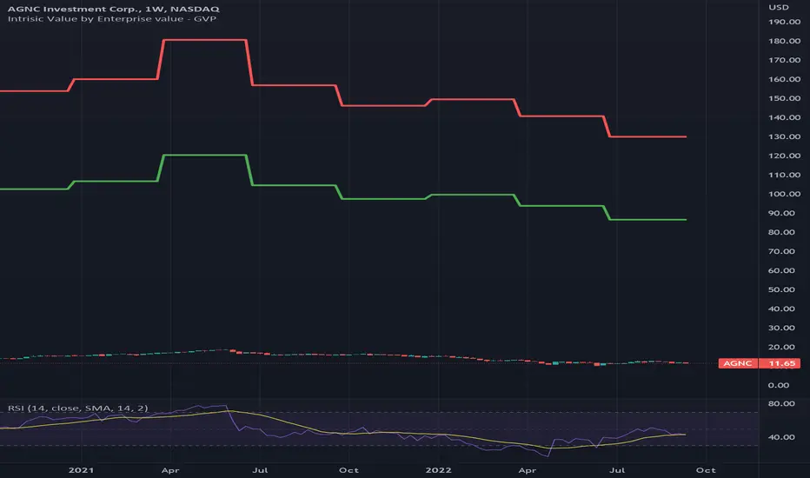
Task: Click the 0.00 price scale label
Action: click(780, 385)
